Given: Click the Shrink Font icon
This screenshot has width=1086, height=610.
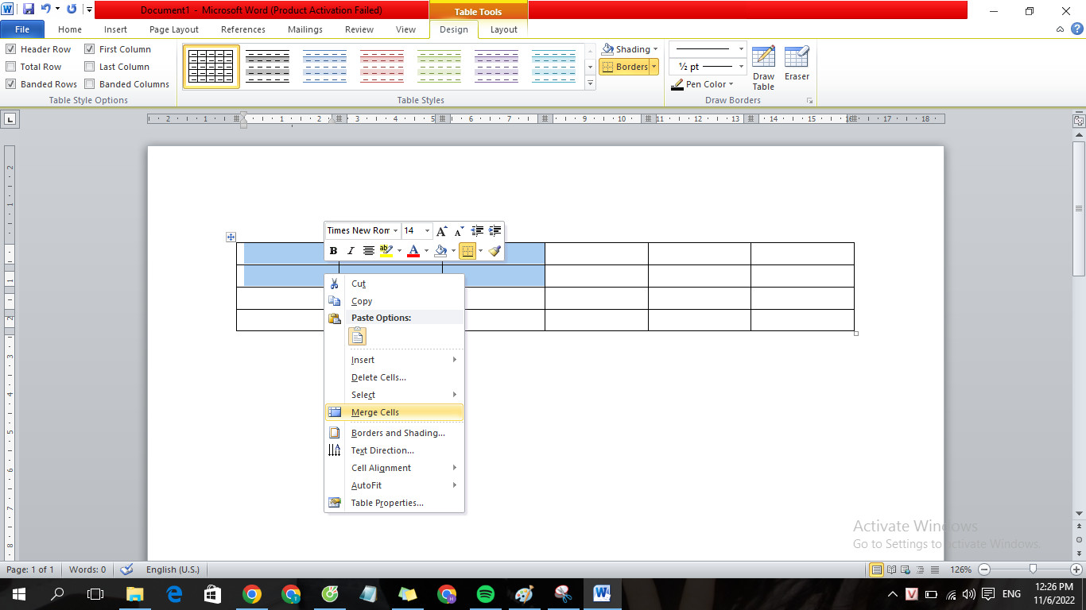Looking at the screenshot, I should coord(460,231).
